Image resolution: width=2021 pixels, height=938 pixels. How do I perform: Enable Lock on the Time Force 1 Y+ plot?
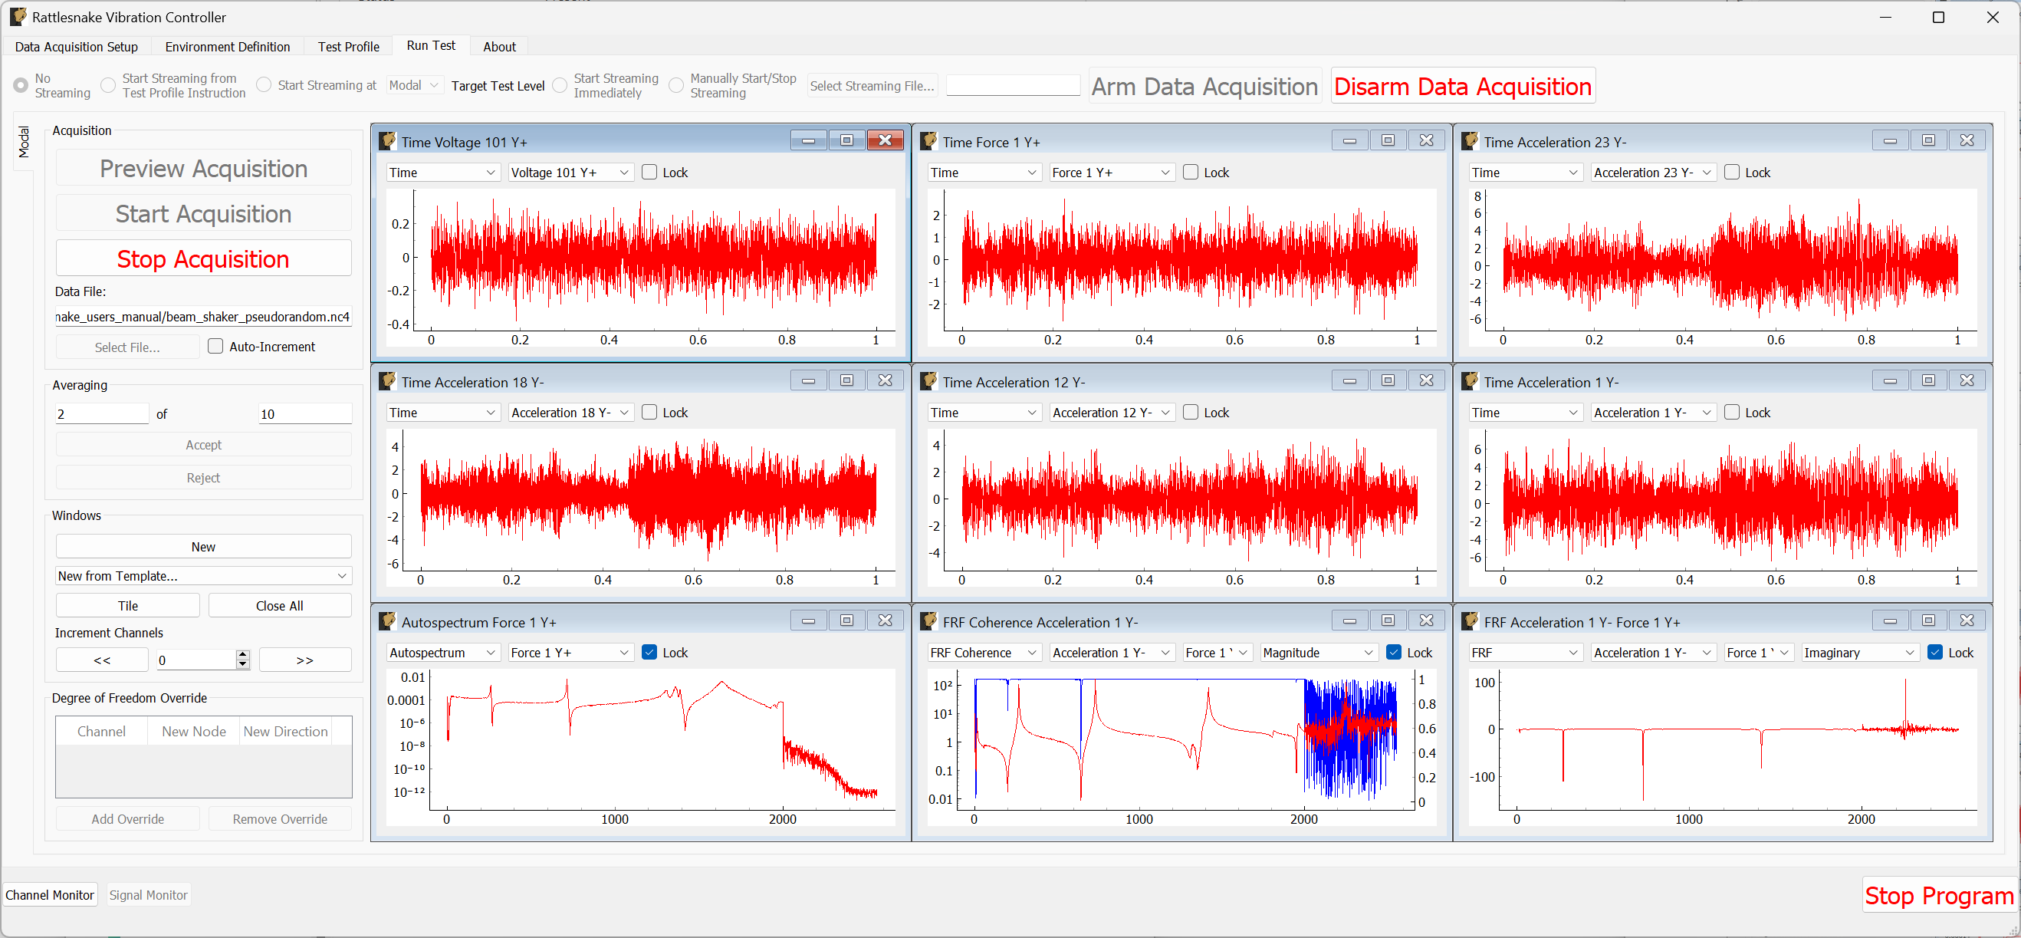point(1190,172)
